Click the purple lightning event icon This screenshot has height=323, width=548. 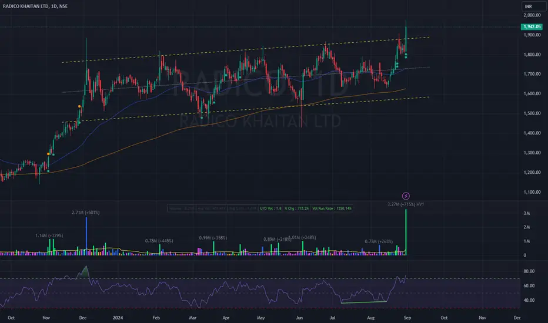point(405,196)
